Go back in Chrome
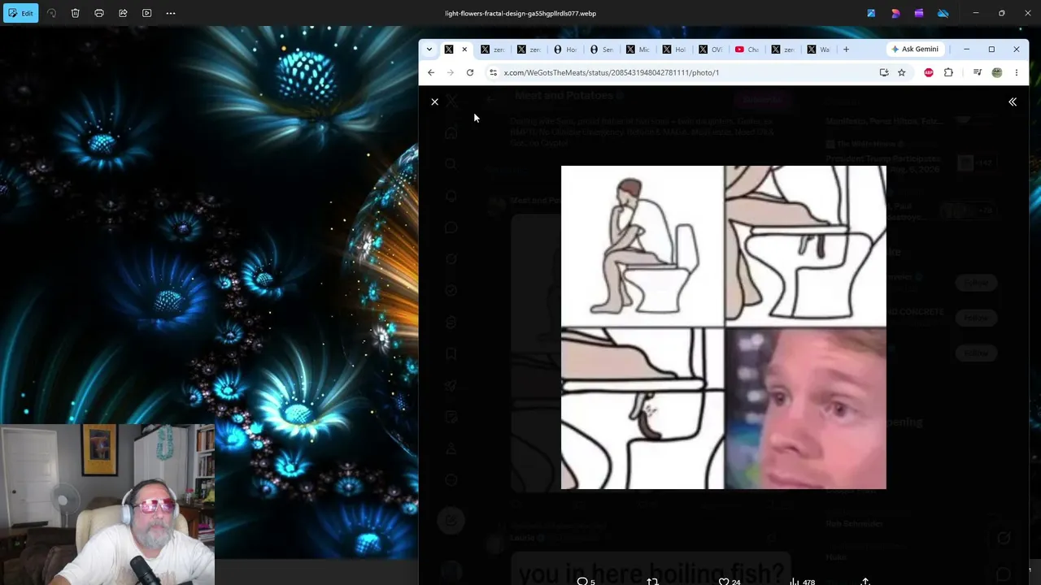 point(431,72)
